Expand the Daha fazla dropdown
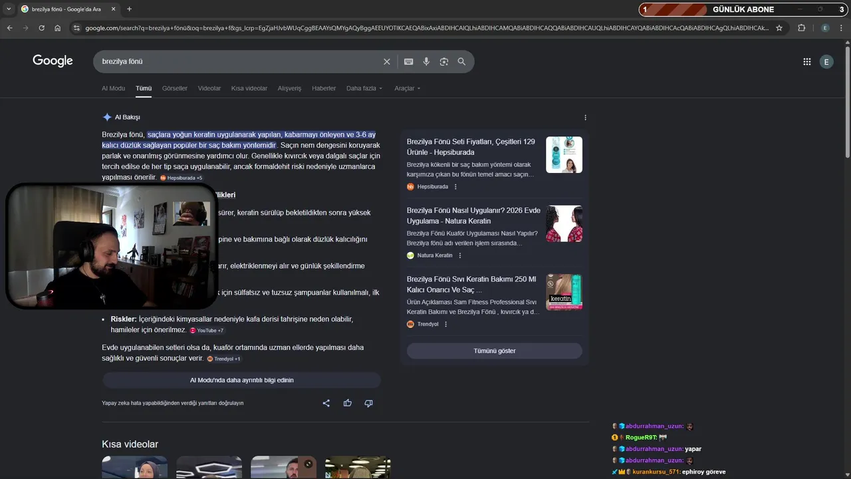Image resolution: width=851 pixels, height=479 pixels. pyautogui.click(x=364, y=88)
